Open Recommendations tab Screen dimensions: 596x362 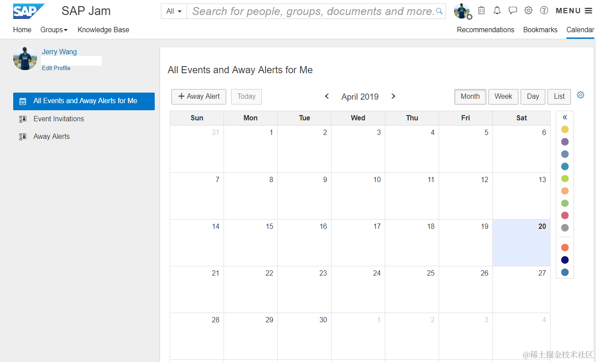(485, 30)
